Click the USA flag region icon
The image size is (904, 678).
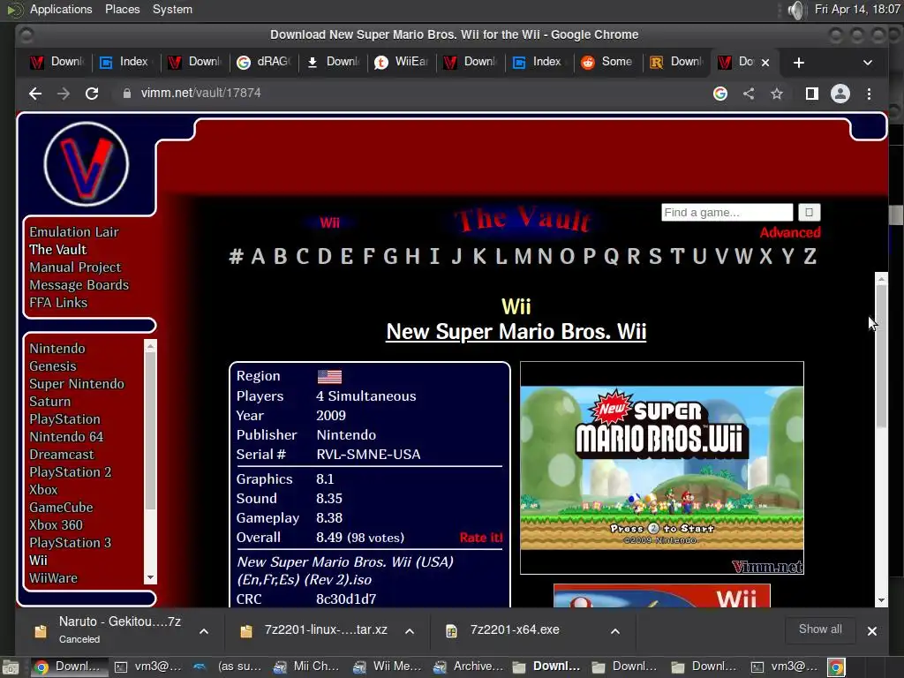[x=329, y=376]
